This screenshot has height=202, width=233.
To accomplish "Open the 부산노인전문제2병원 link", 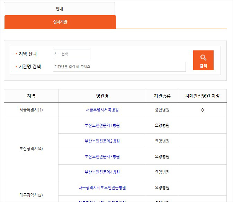I will pyautogui.click(x=102, y=141).
